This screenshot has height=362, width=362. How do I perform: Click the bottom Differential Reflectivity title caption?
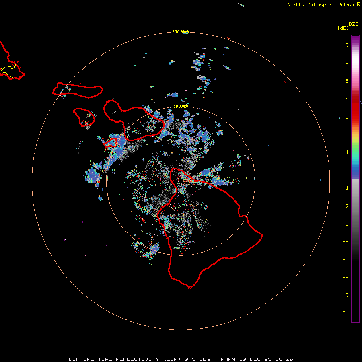point(181,359)
